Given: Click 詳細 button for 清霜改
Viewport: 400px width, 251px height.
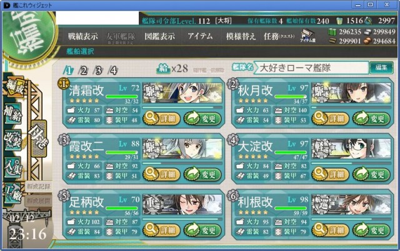Looking at the screenshot, I should (x=161, y=118).
